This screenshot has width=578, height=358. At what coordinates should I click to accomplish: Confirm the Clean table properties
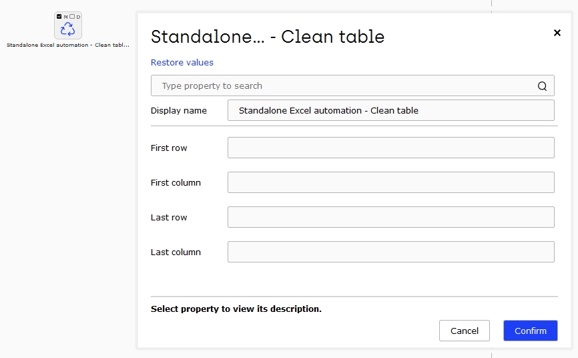(531, 331)
